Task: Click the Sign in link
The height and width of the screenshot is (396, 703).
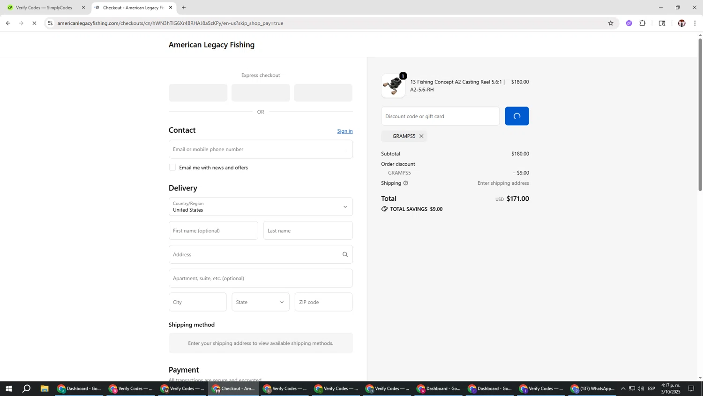Action: point(345,131)
